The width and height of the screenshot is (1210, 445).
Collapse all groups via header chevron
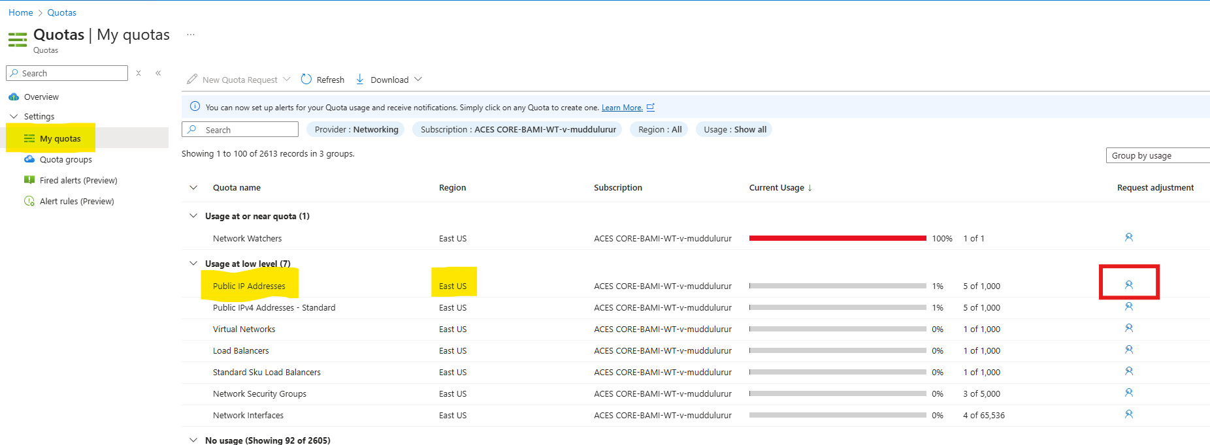[193, 187]
